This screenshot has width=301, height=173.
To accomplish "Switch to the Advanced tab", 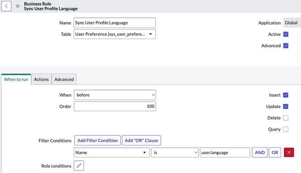I will (64, 79).
